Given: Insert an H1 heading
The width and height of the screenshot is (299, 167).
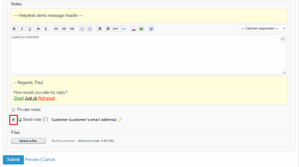Looking at the screenshot, I should point(56,29).
